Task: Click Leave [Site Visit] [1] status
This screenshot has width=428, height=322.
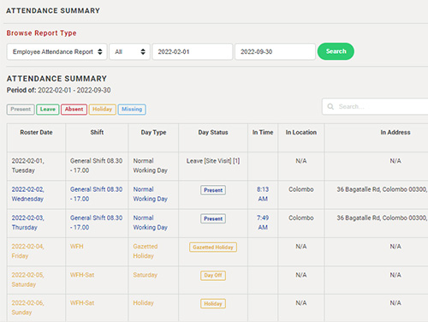Action: [x=213, y=161]
